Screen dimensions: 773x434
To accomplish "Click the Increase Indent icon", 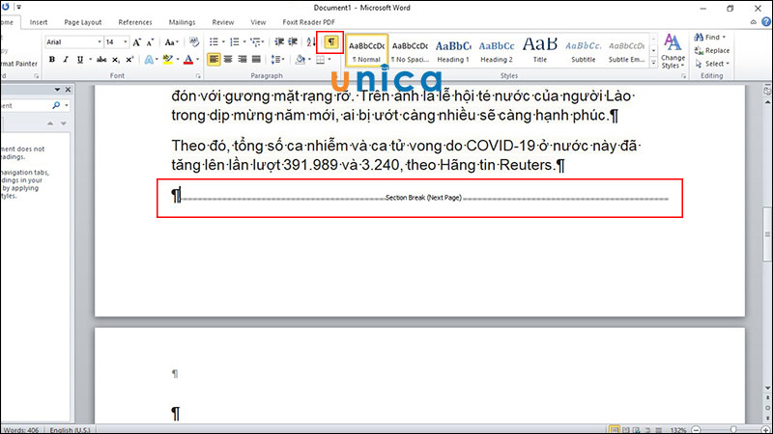I will tap(293, 42).
